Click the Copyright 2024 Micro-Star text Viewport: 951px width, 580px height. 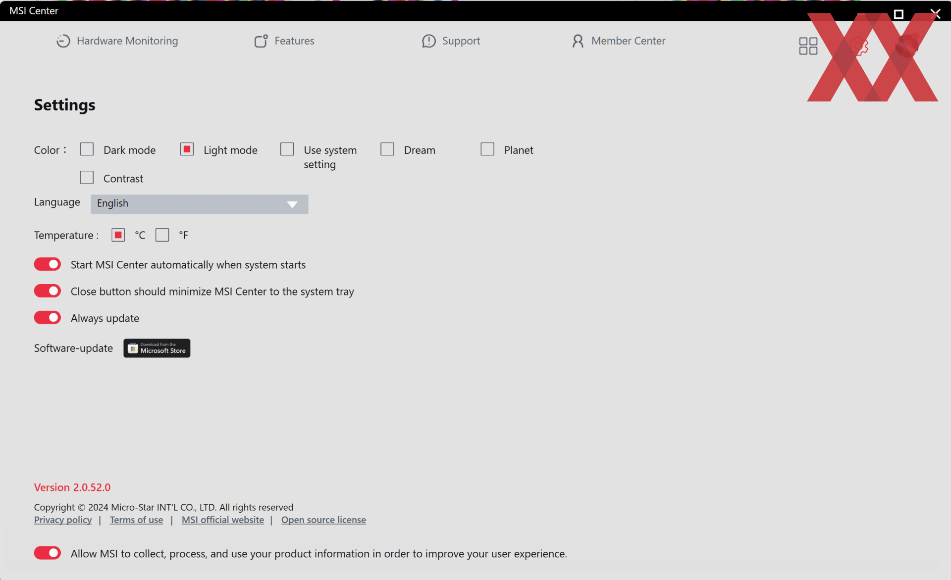(163, 507)
